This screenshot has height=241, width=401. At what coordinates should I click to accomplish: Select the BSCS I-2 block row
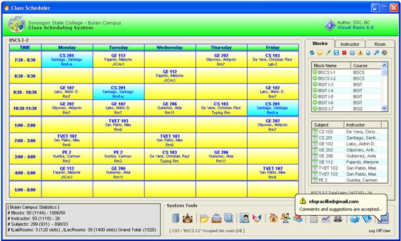tap(346, 78)
